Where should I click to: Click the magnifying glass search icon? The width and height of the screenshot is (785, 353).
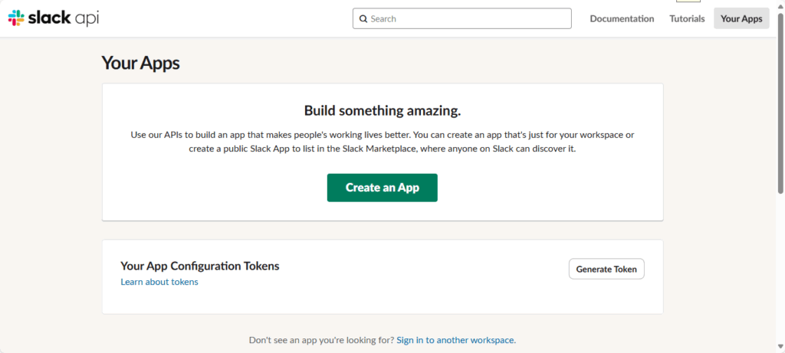tap(363, 19)
